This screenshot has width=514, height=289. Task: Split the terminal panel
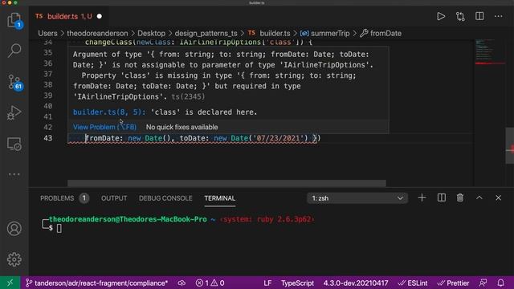point(442,198)
